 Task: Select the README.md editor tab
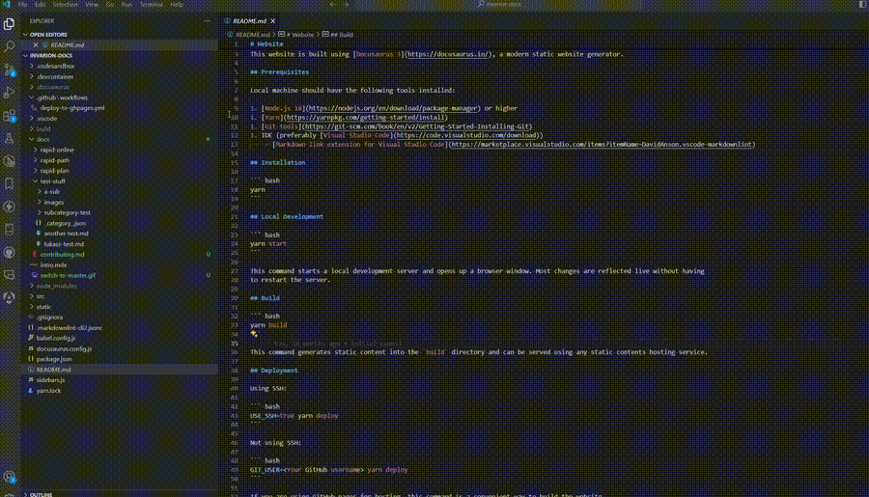(x=249, y=21)
